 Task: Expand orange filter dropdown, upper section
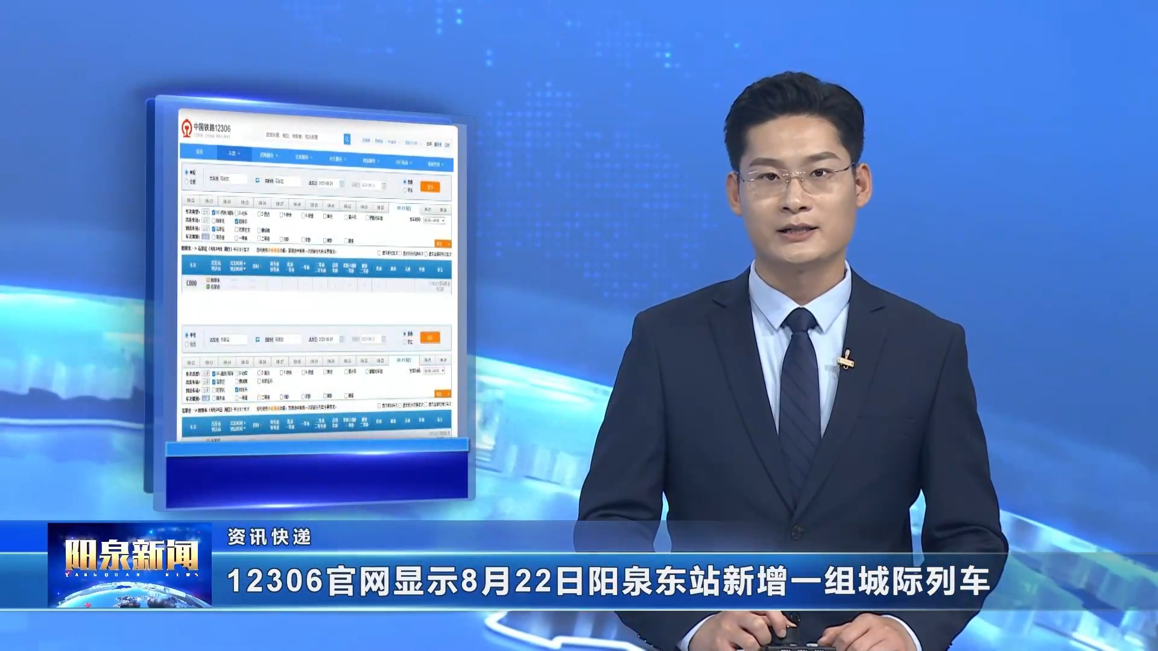pos(443,244)
